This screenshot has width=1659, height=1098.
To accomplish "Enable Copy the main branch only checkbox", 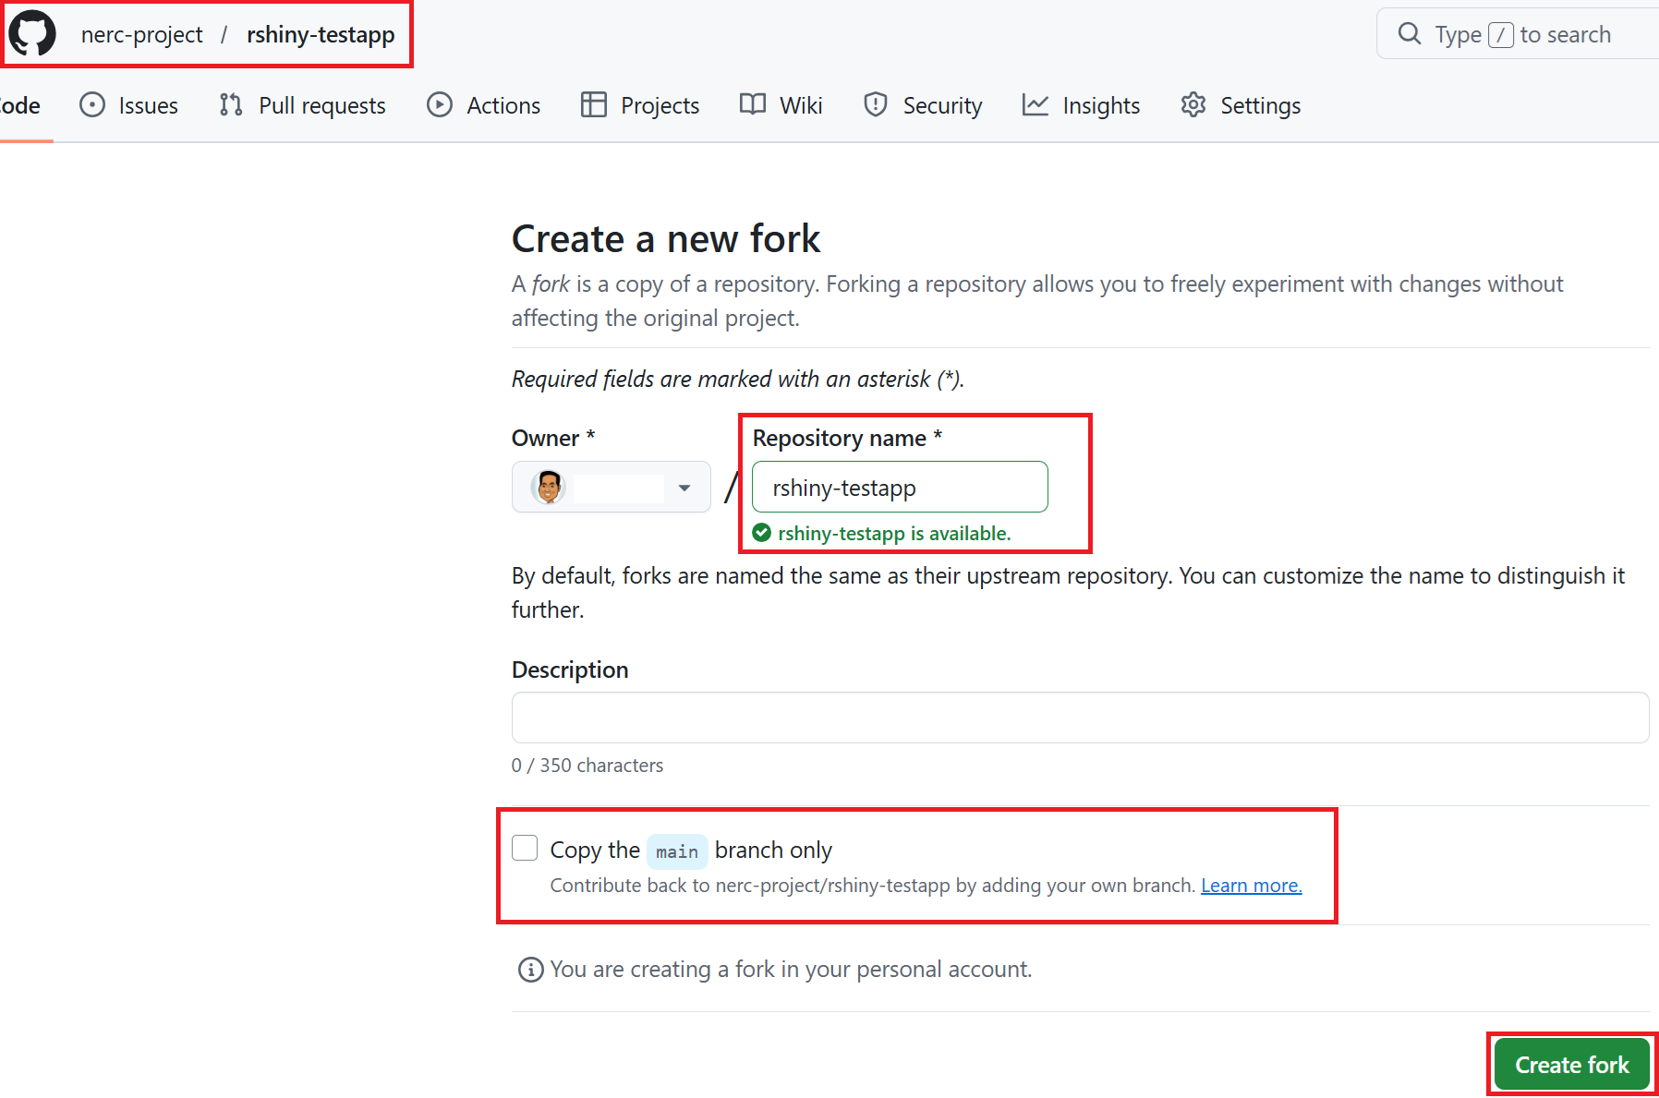I will [x=525, y=848].
